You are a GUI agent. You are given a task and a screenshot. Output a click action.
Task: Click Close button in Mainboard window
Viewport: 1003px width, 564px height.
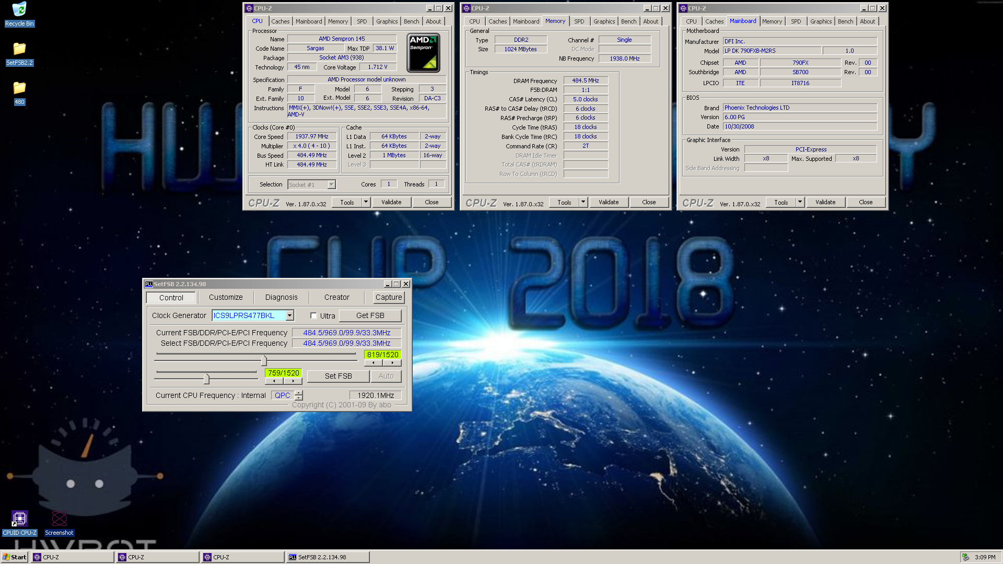866,202
